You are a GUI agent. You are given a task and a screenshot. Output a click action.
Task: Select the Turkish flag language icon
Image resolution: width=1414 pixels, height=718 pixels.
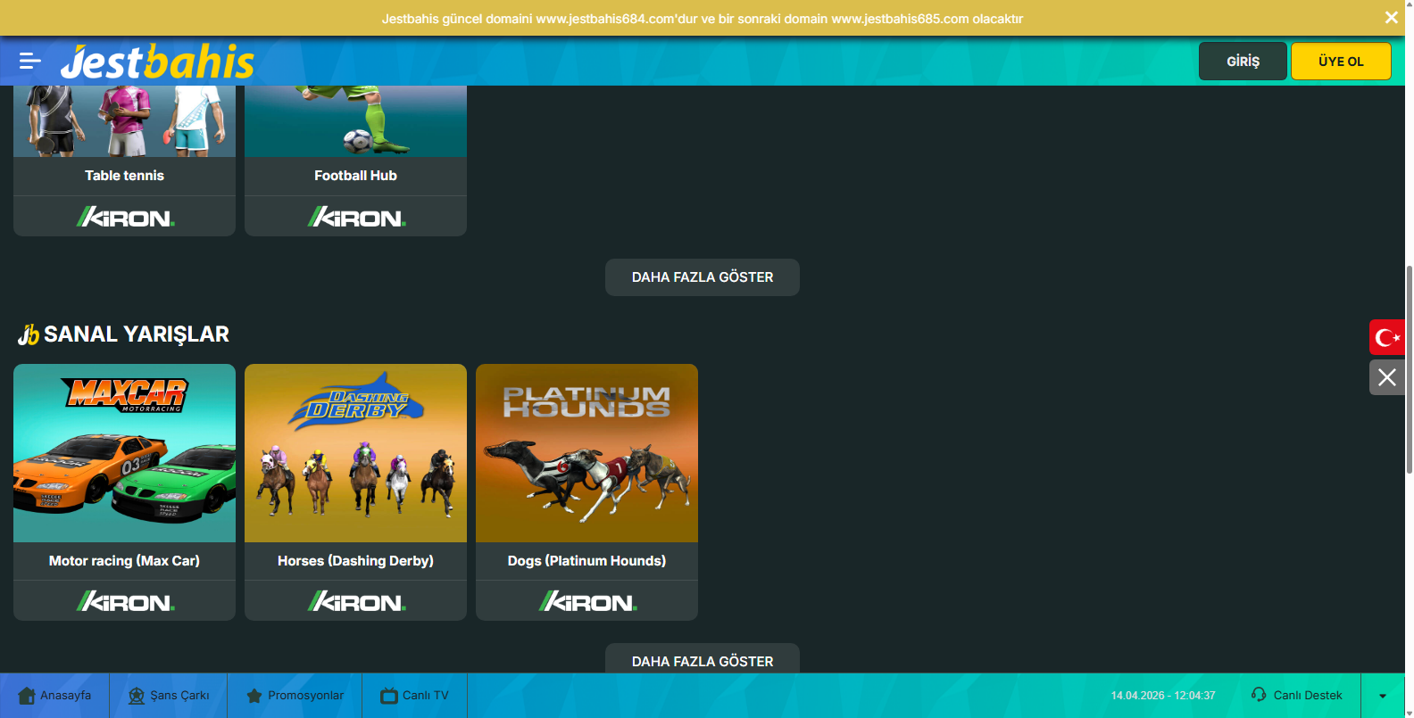1387,337
